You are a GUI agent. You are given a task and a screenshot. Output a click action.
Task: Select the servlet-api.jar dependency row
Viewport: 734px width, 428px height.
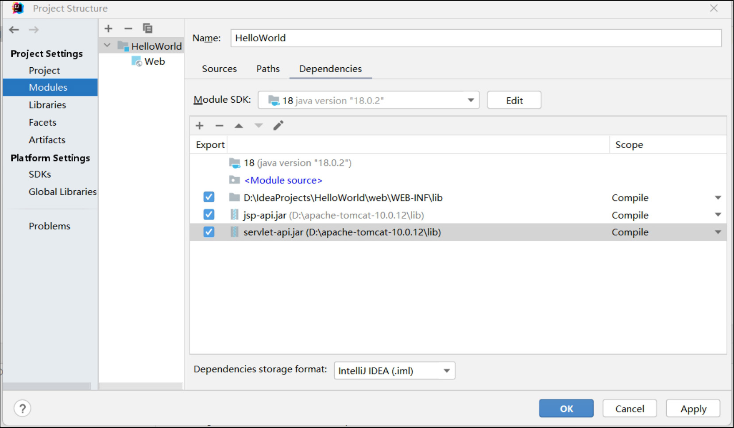[x=458, y=232]
